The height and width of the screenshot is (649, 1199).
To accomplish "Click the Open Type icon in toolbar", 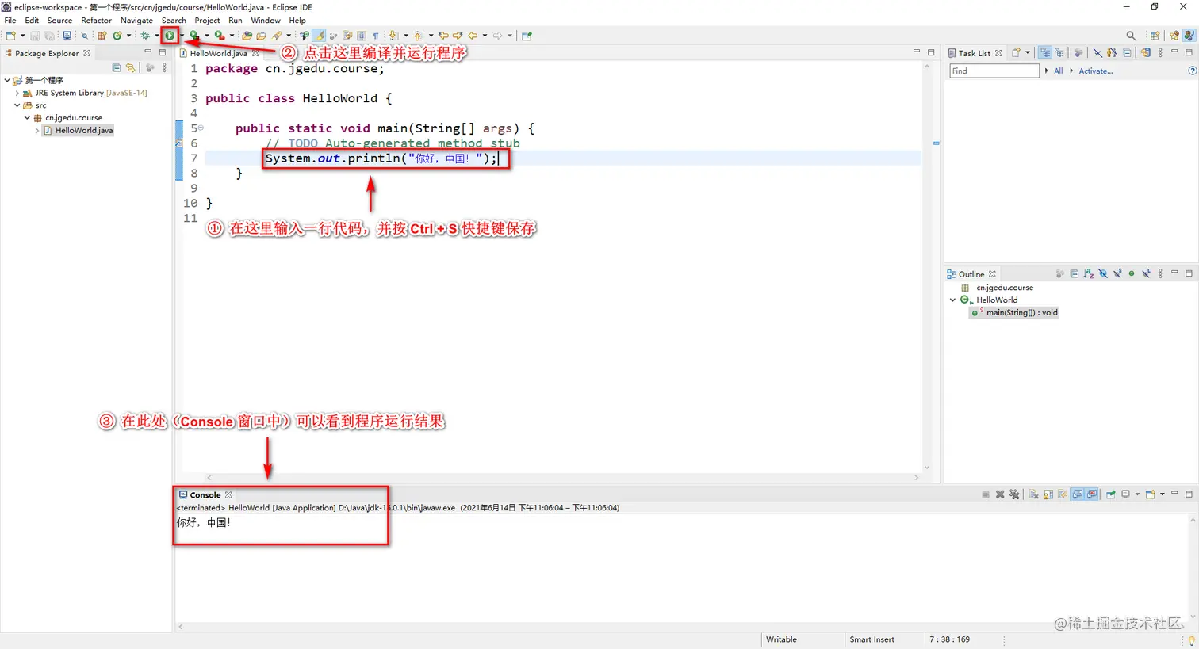I will coord(247,36).
